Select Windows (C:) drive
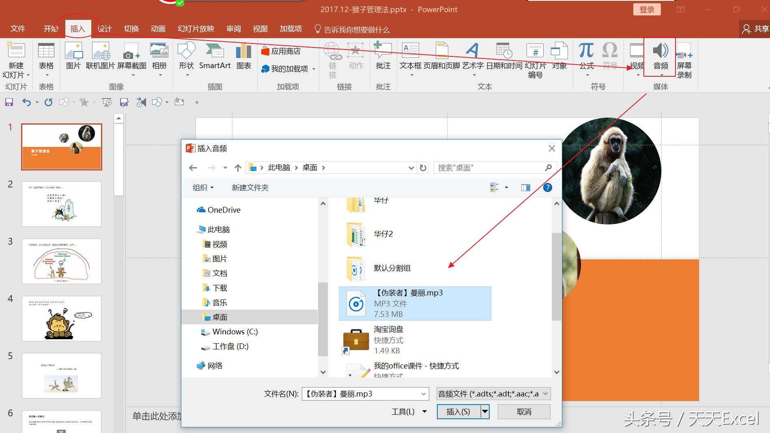Viewport: 770px width, 433px height. pos(230,332)
